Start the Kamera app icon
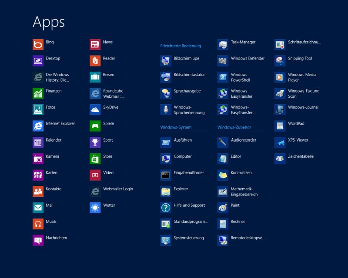 (x=38, y=159)
